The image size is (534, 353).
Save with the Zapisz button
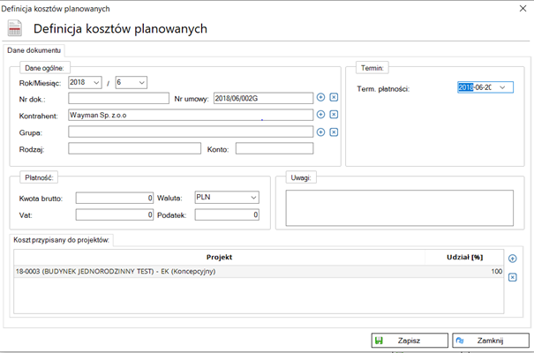click(410, 341)
